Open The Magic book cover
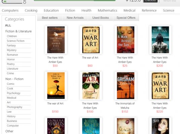180x134 pixels. click(125, 126)
